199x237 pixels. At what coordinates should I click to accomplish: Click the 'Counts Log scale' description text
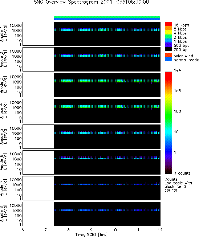point(178,185)
